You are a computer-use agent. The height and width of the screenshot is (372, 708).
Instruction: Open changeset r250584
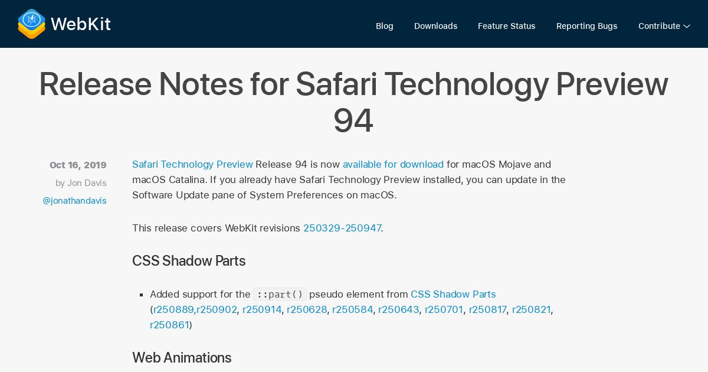pyautogui.click(x=353, y=309)
